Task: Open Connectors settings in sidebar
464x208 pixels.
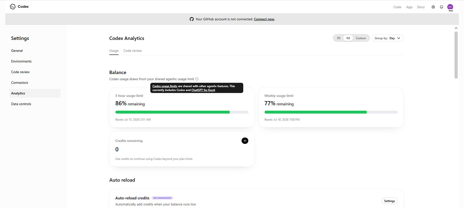Action: 35,83
